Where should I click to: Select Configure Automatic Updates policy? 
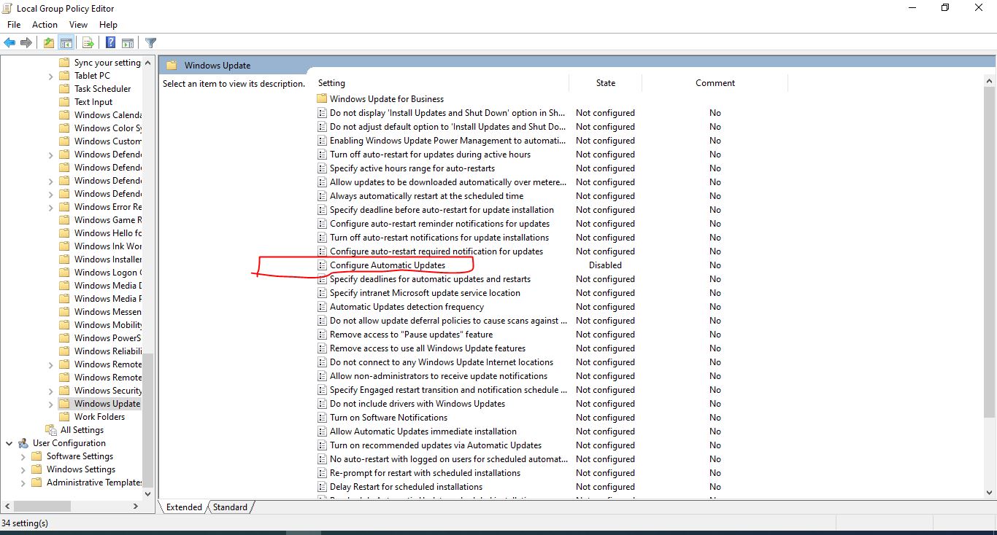tap(388, 265)
